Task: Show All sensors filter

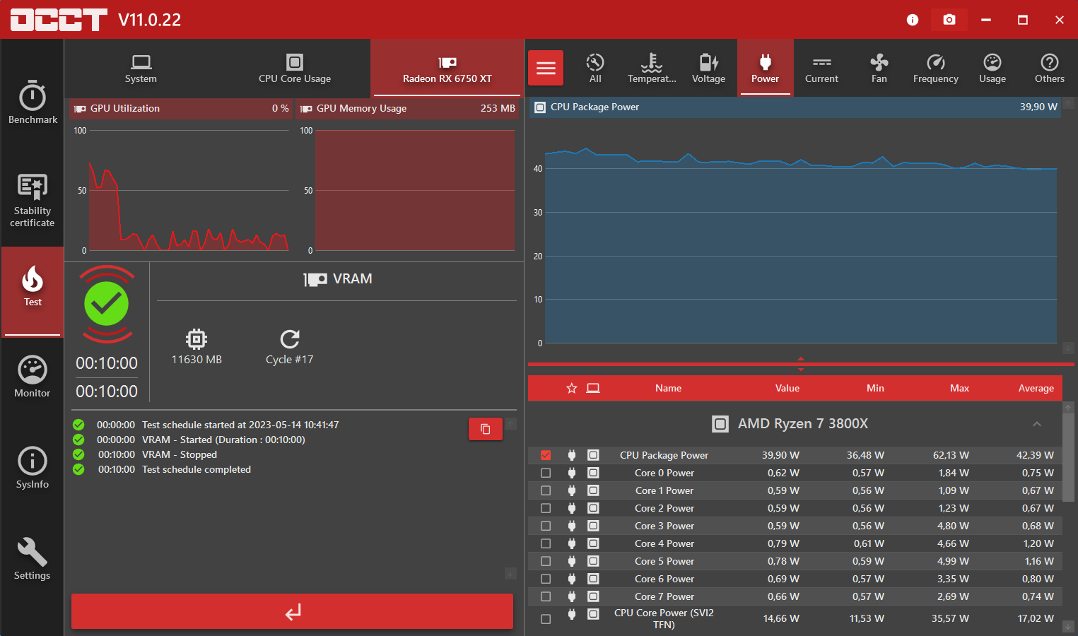Action: [595, 68]
